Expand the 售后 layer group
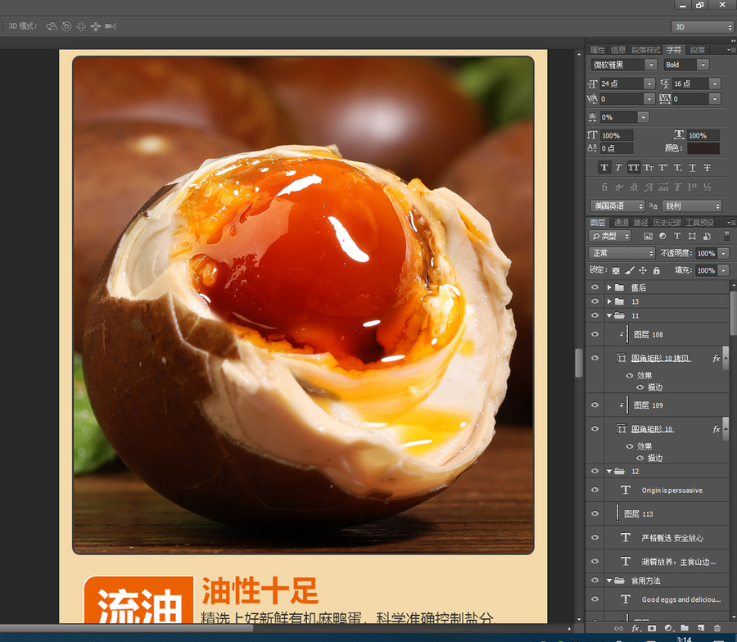Viewport: 737px width, 642px height. coord(609,287)
